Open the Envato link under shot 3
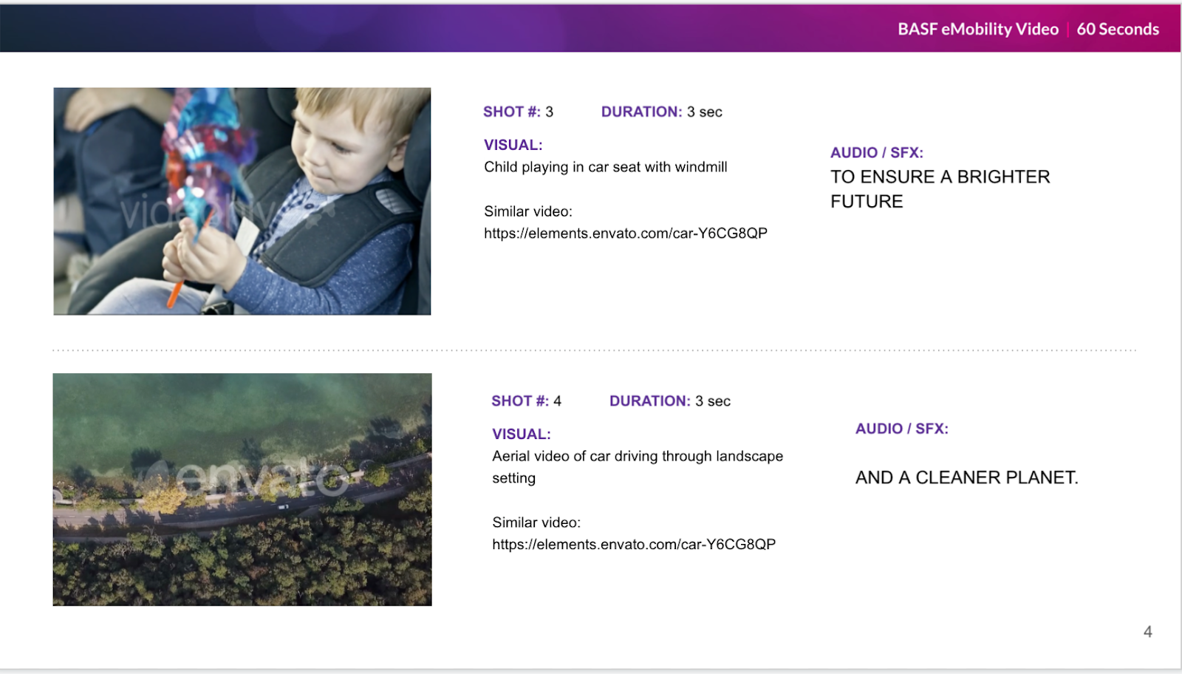The width and height of the screenshot is (1182, 674). [625, 234]
